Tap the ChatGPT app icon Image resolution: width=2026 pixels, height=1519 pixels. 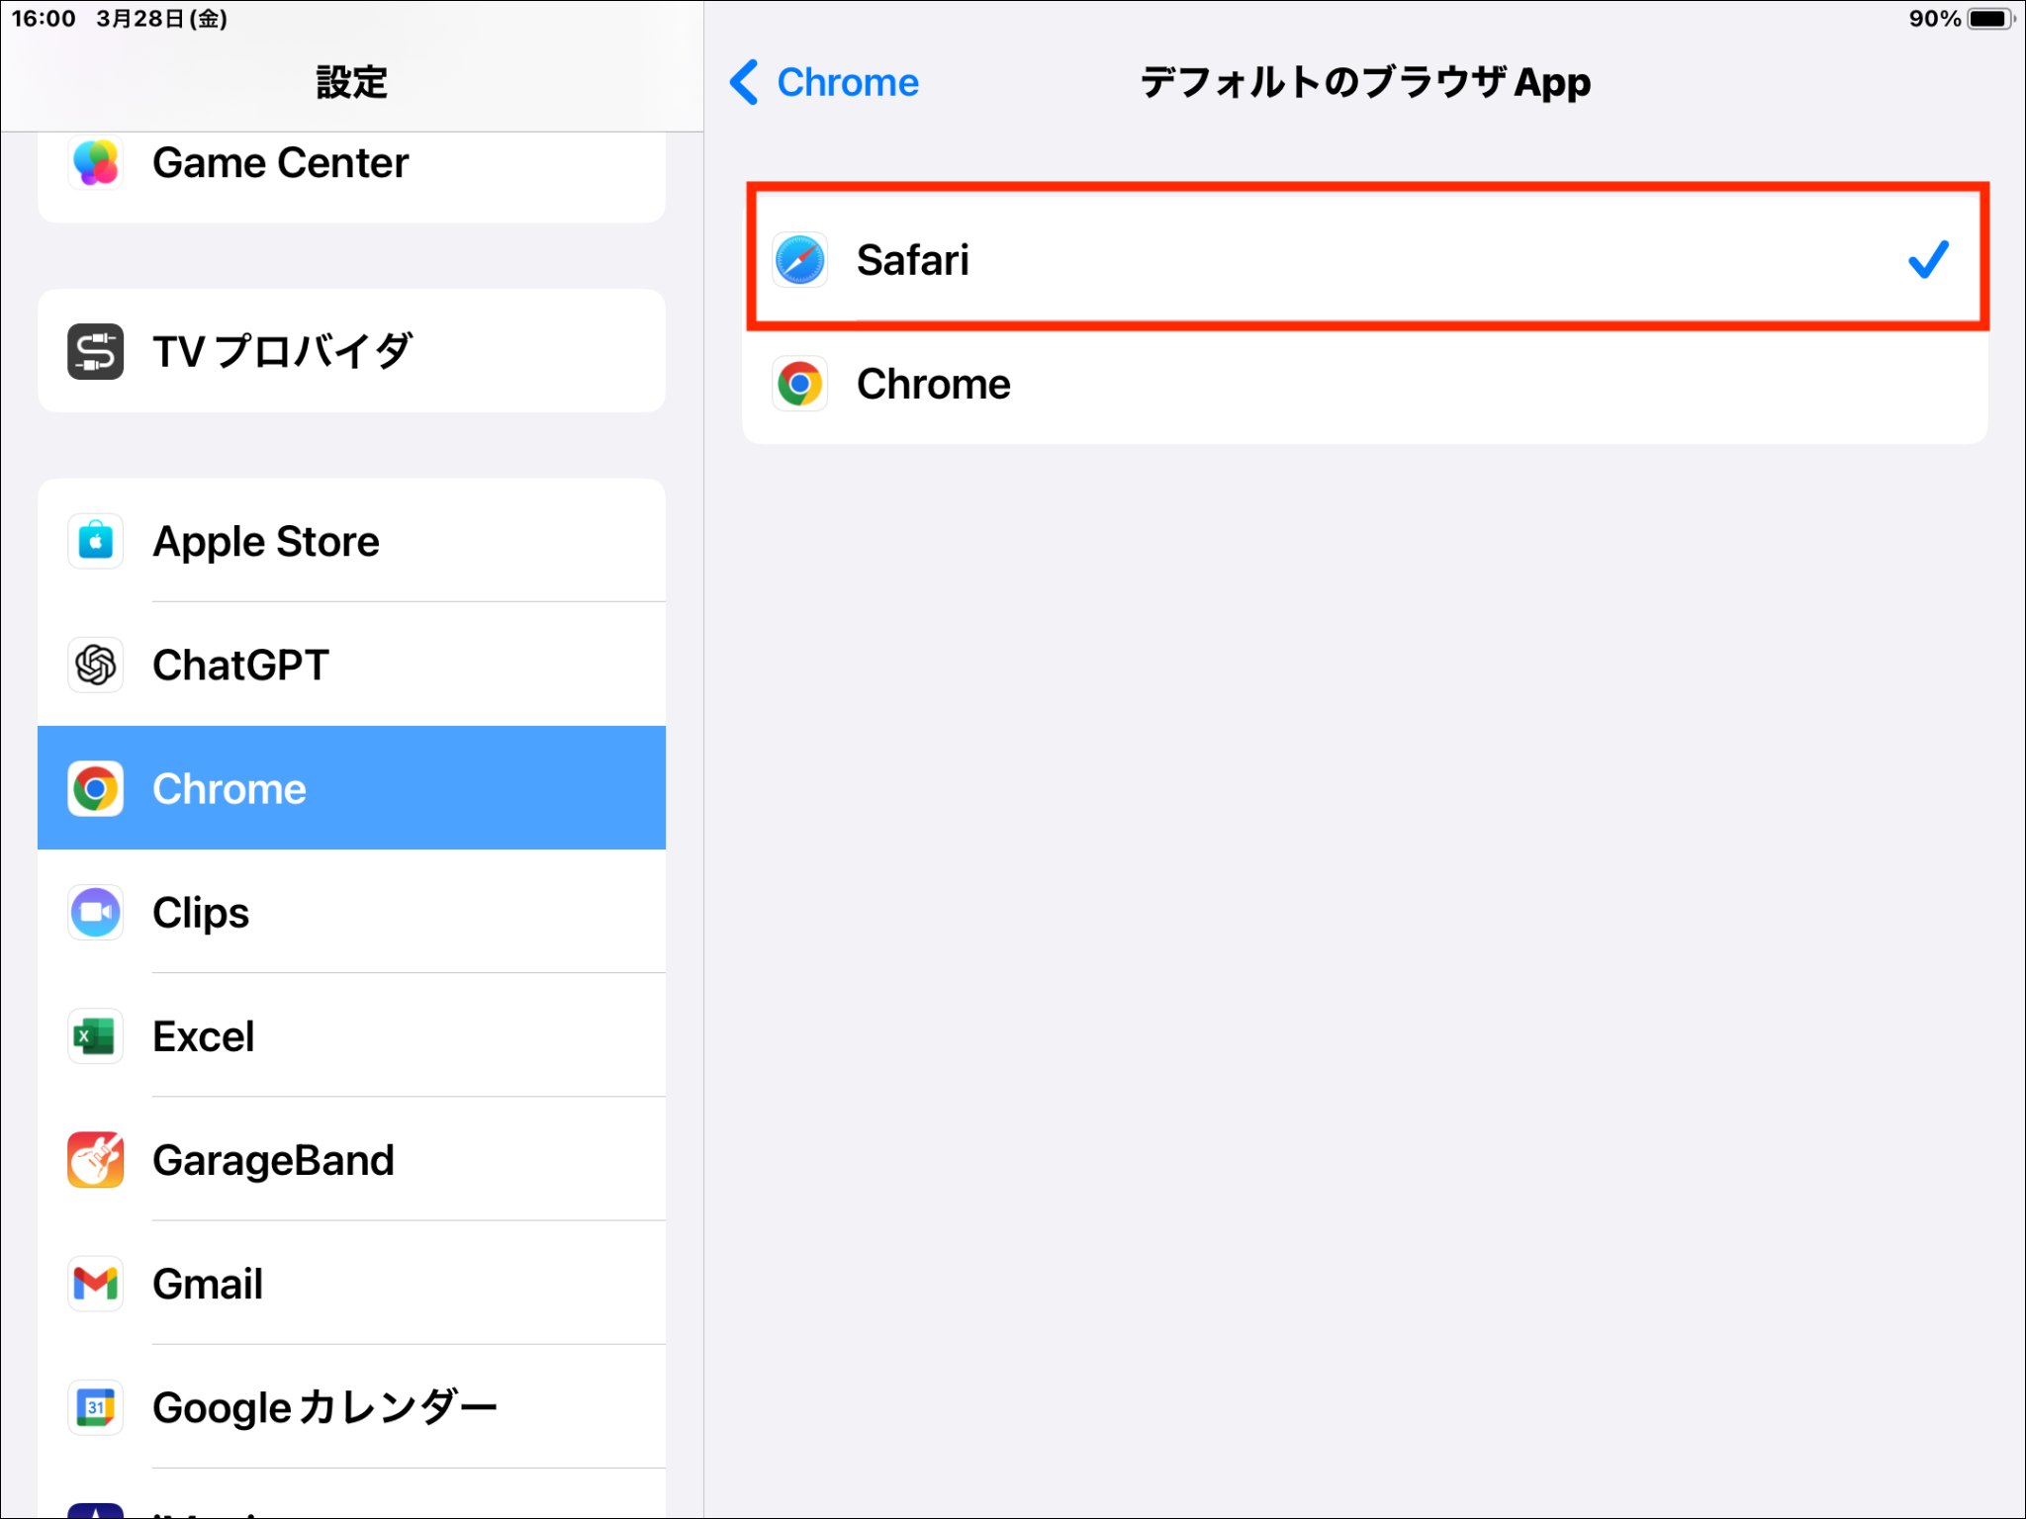point(96,665)
